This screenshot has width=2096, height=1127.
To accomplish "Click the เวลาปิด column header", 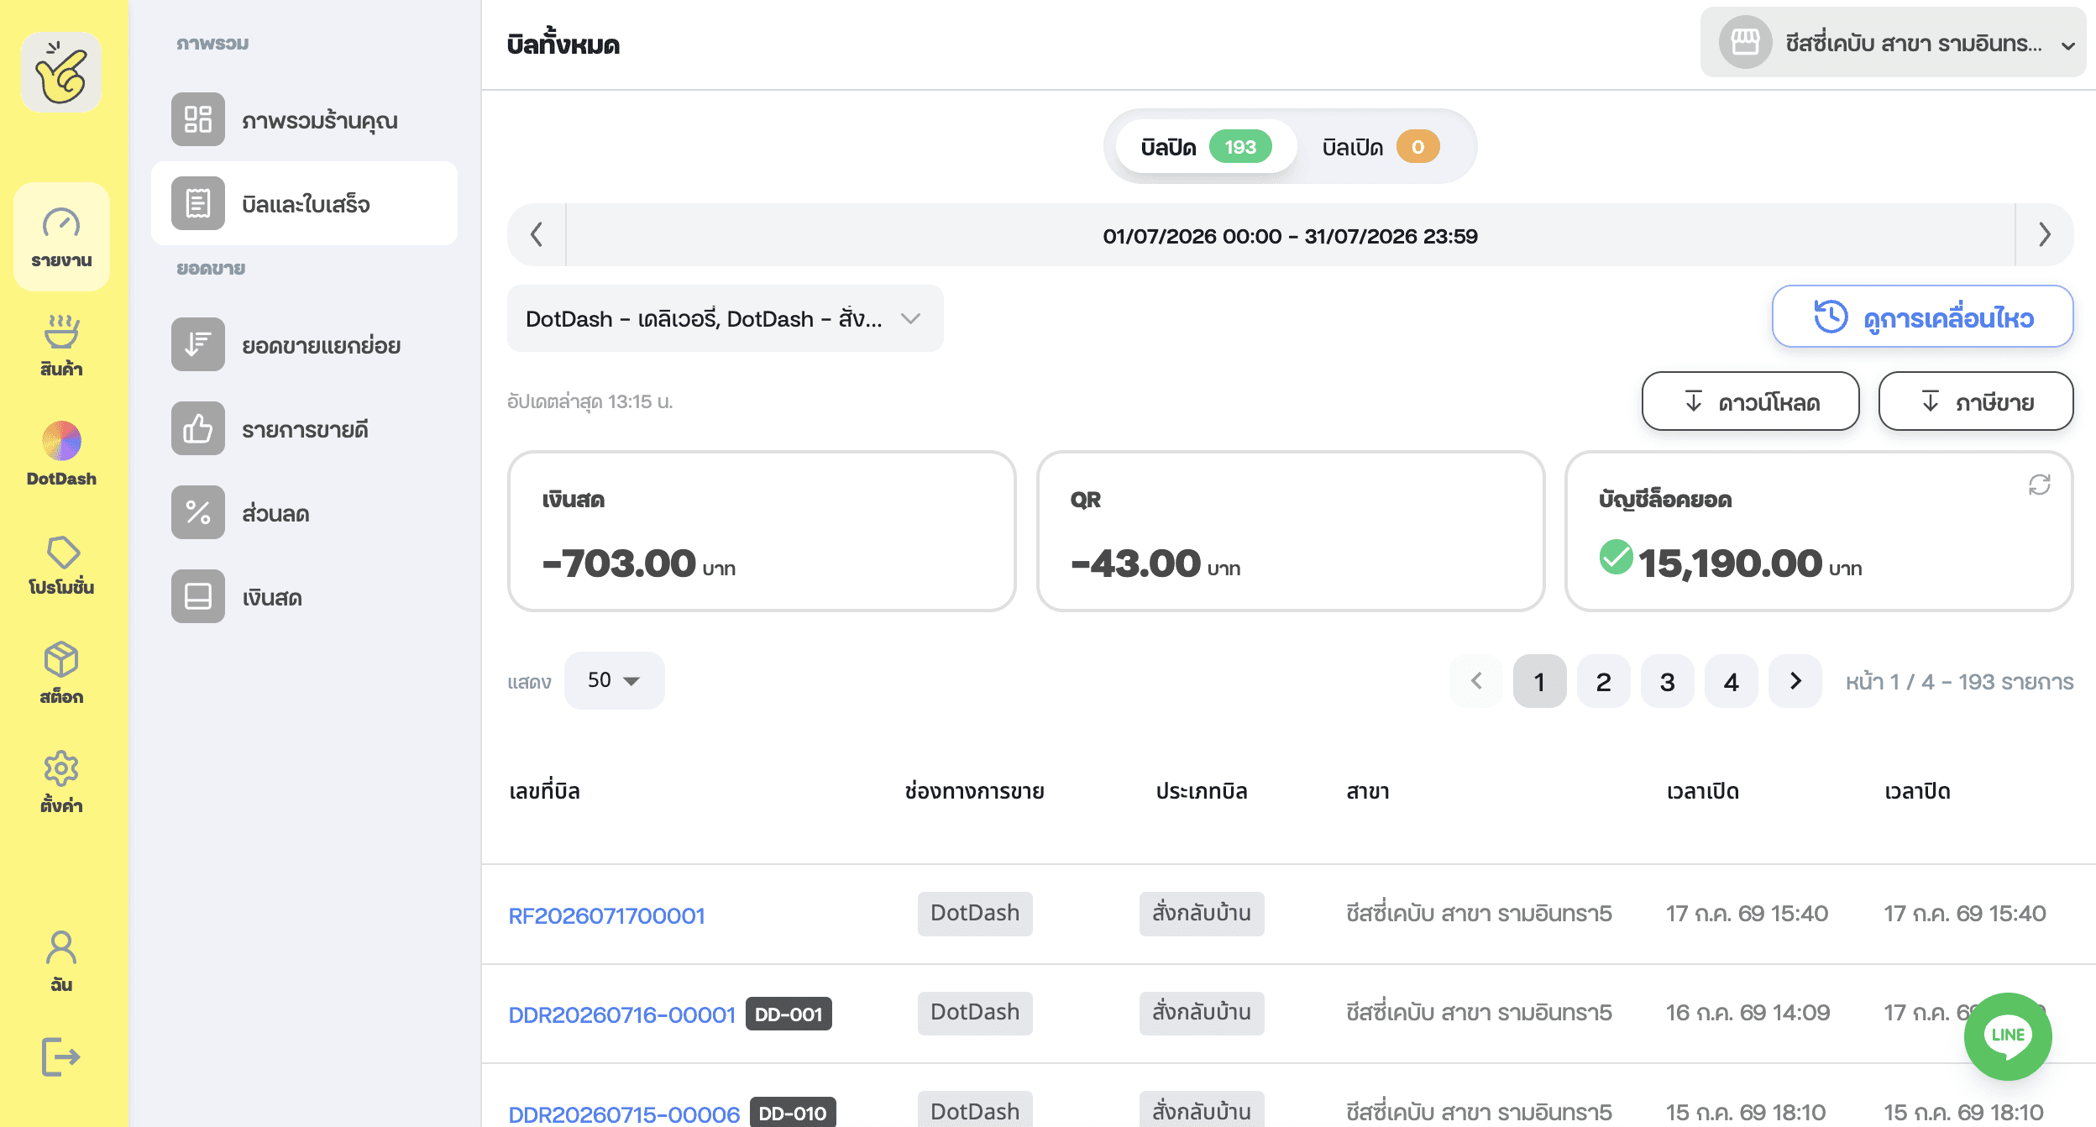I will click(x=1917, y=791).
